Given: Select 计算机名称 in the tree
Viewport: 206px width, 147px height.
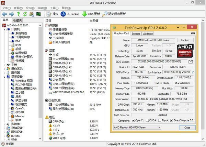Looking at the screenshot, I should 23,37.
